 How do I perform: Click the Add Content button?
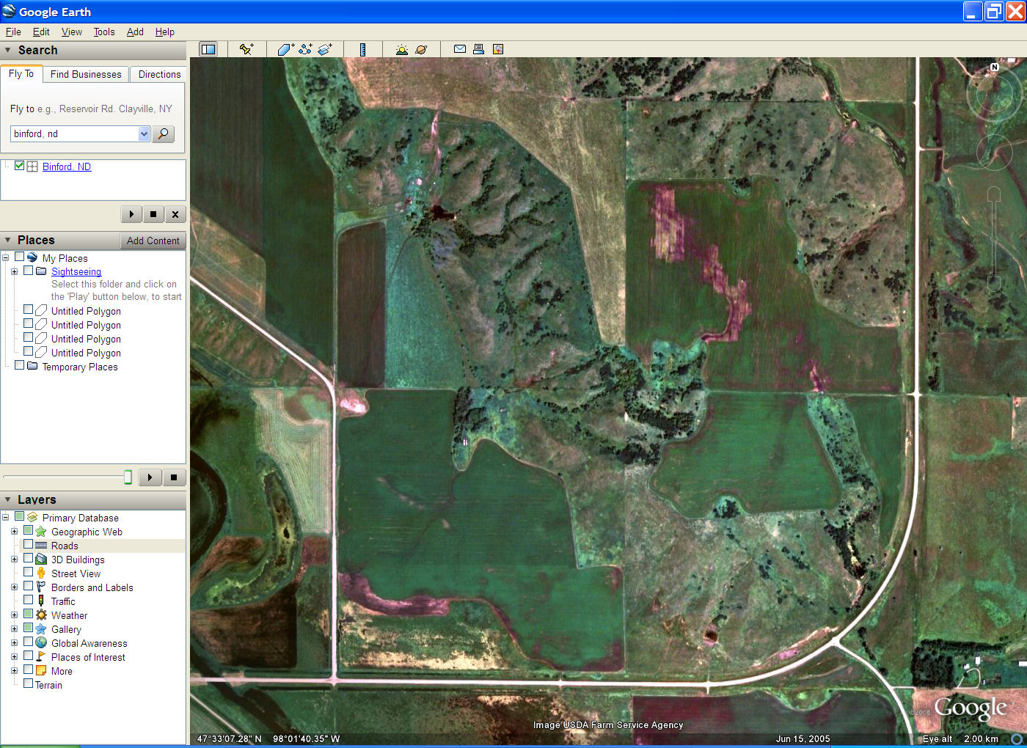[x=153, y=241]
